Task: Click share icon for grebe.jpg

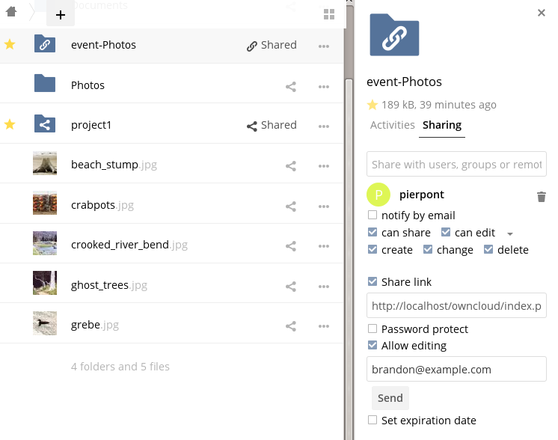Action: tap(291, 326)
